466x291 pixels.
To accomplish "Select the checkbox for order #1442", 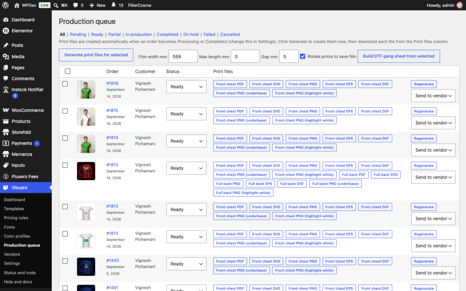I will (x=65, y=261).
